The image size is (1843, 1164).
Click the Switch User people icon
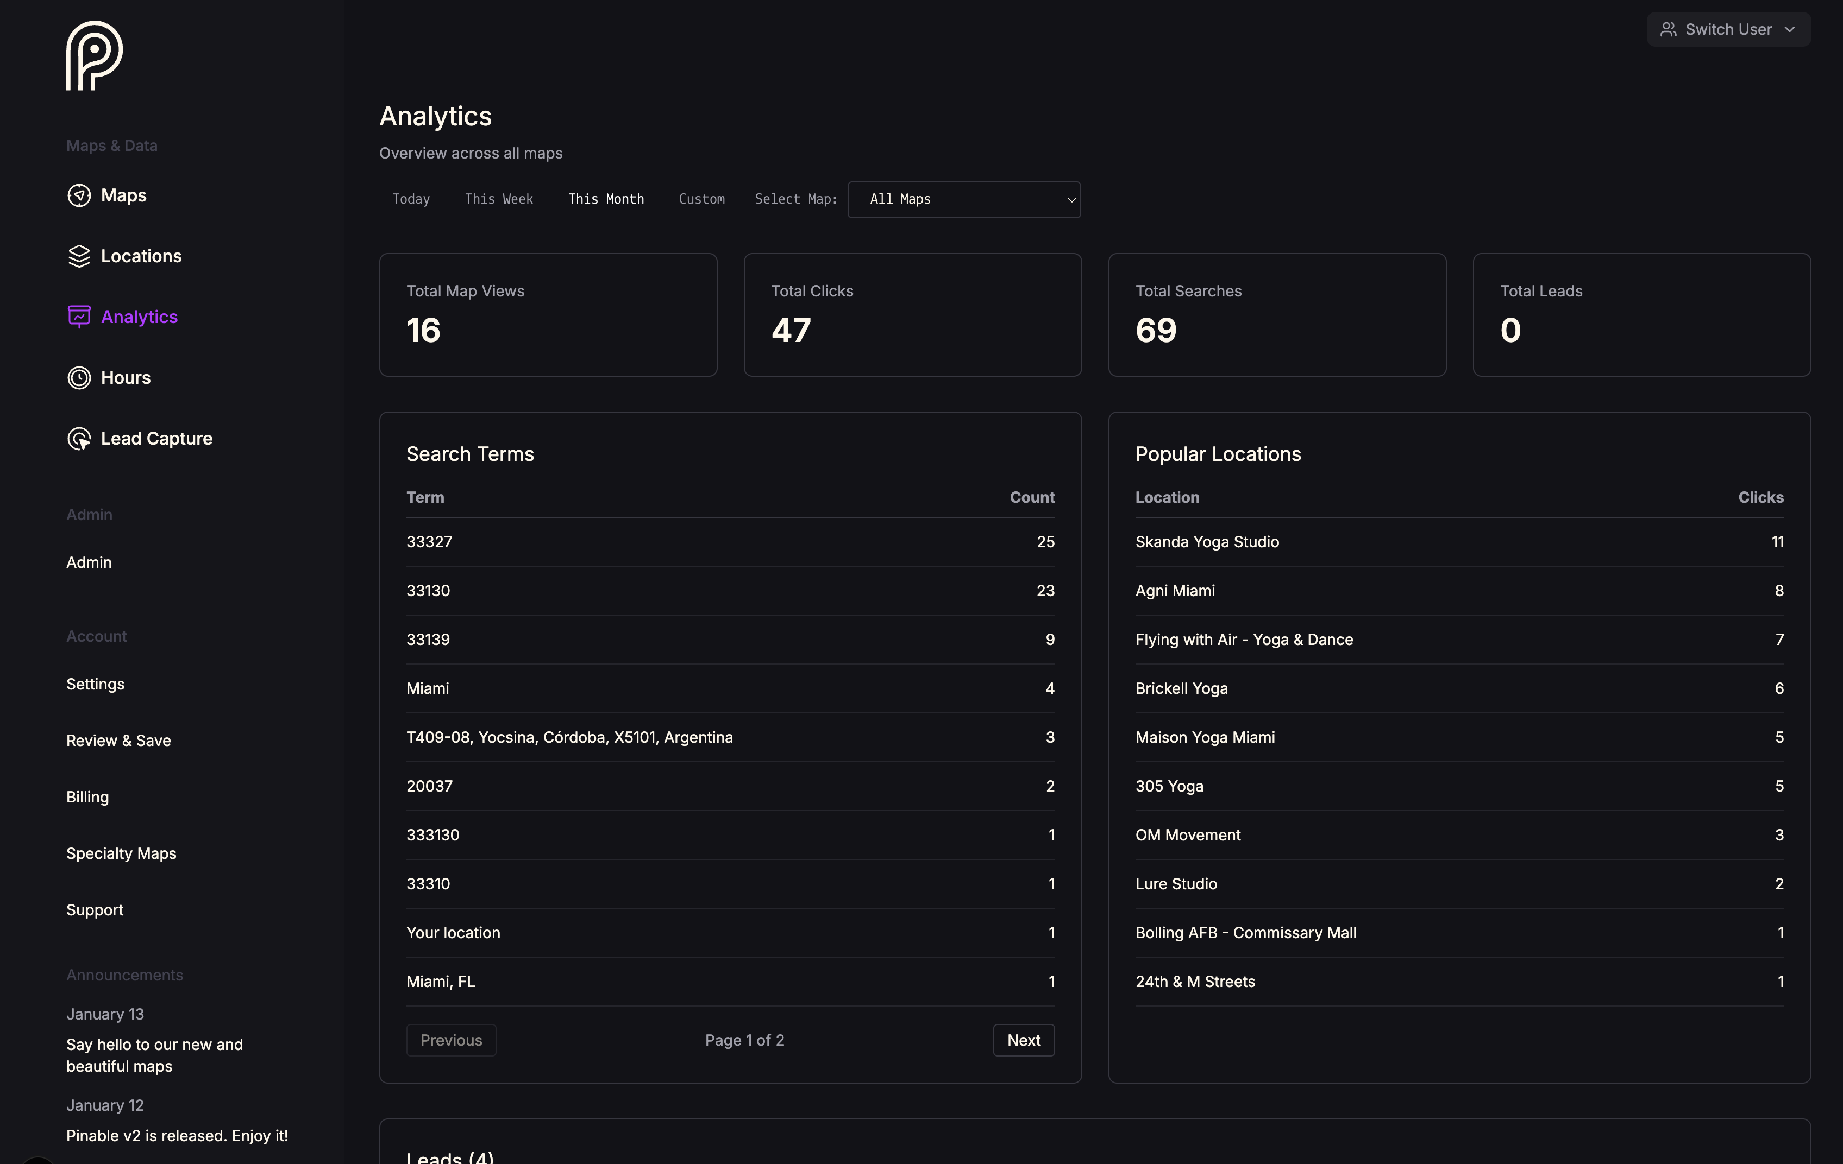click(x=1669, y=29)
